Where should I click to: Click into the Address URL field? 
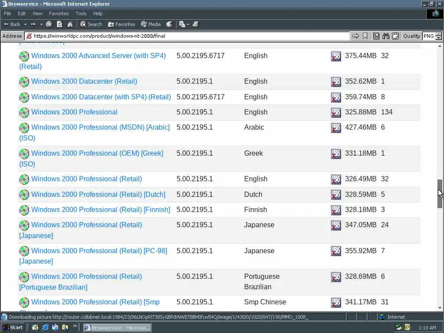[187, 36]
